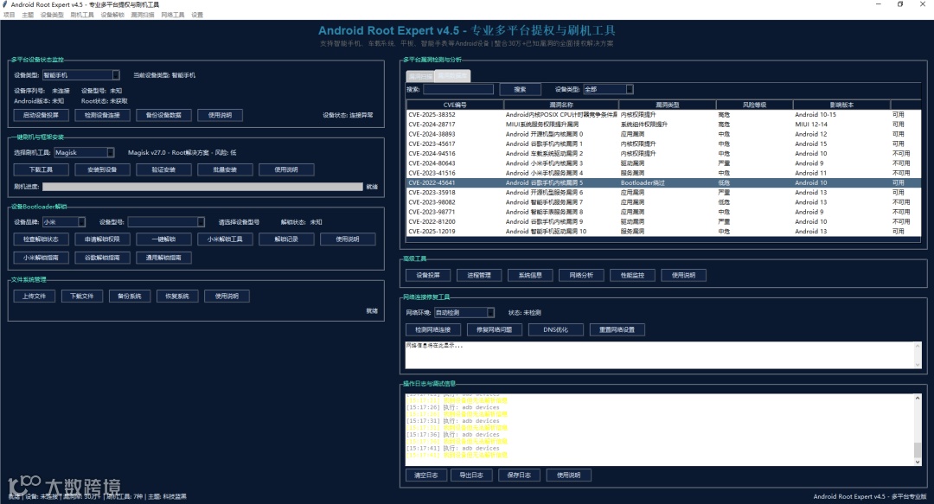Click the 下载文件 button

tap(82, 296)
